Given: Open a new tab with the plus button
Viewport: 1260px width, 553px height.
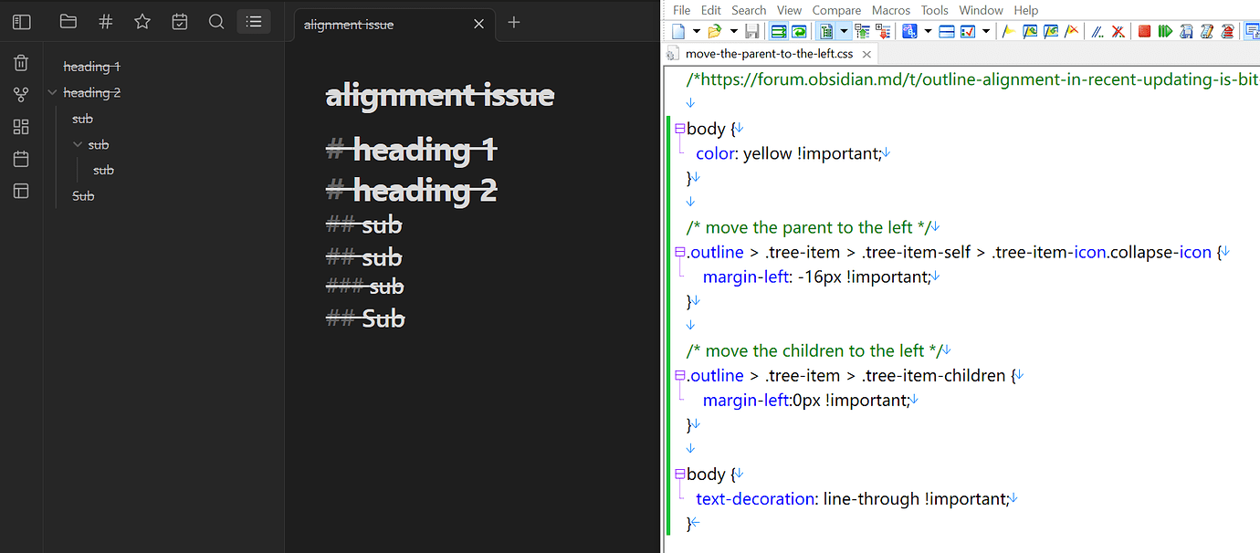Looking at the screenshot, I should point(513,24).
